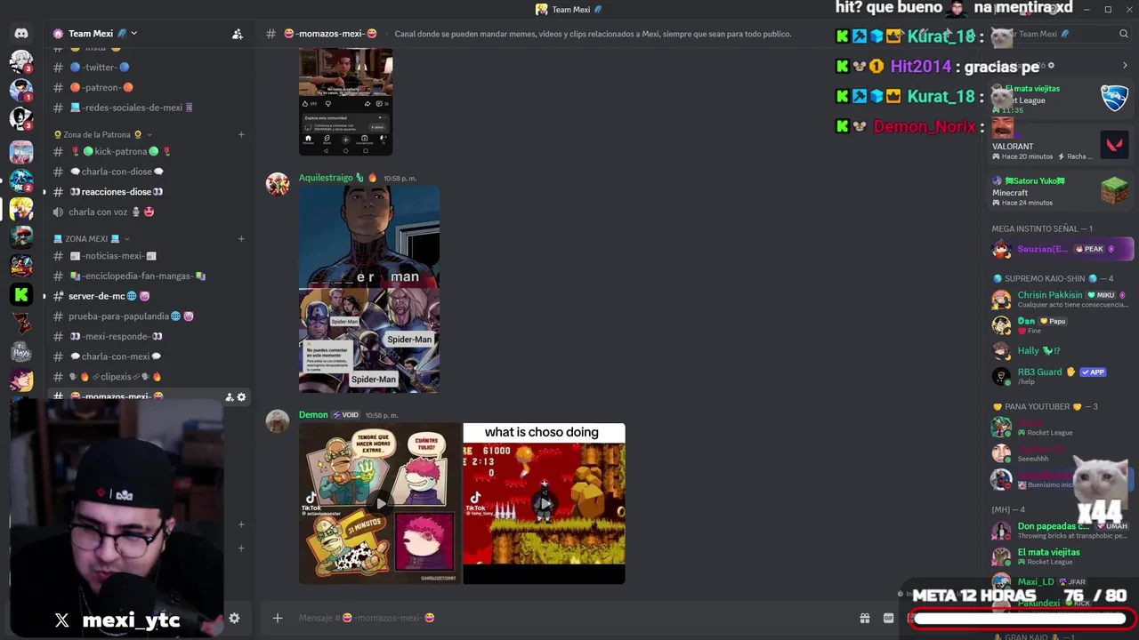
Task: Click Aquilestraigo's avatar
Action: 278,184
